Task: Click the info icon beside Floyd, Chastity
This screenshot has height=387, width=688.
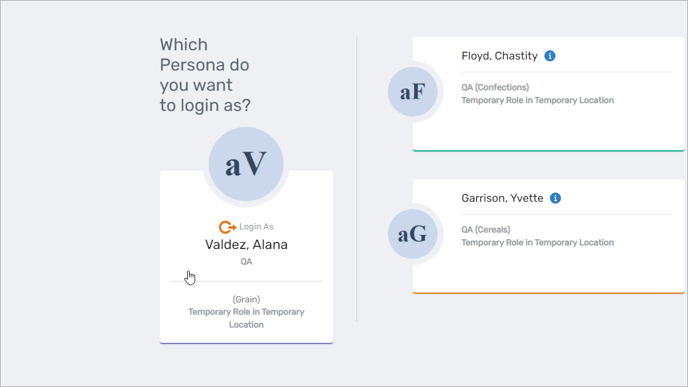Action: 550,55
